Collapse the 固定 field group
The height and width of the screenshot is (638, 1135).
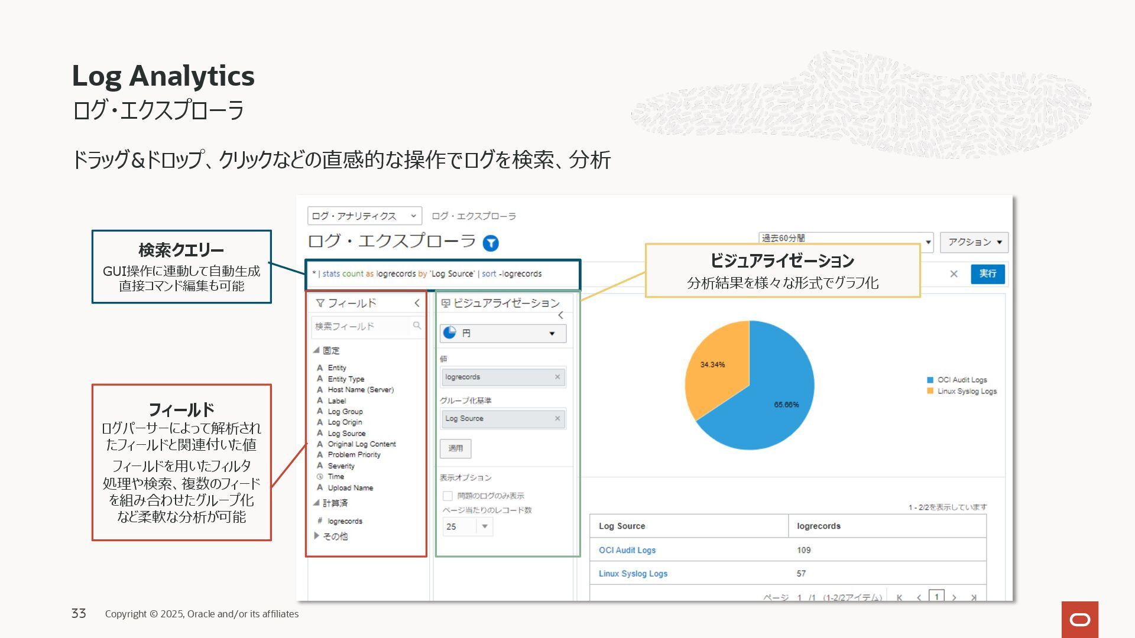tap(316, 350)
